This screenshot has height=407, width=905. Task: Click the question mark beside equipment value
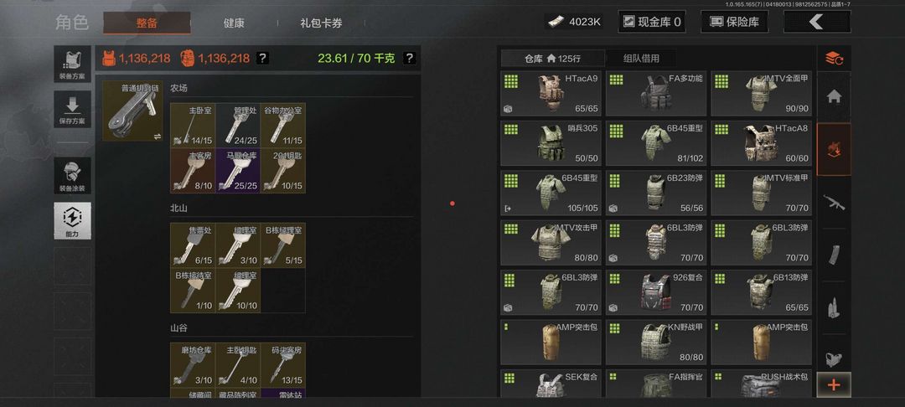pos(262,59)
